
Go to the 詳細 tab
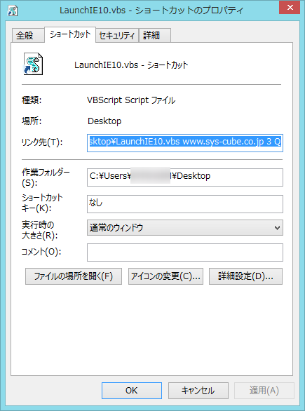(x=155, y=35)
